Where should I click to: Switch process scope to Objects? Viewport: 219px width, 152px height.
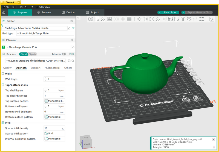click(32, 54)
